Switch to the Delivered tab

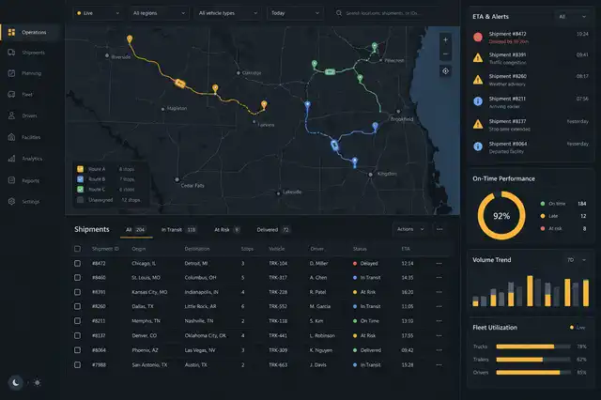(x=273, y=230)
